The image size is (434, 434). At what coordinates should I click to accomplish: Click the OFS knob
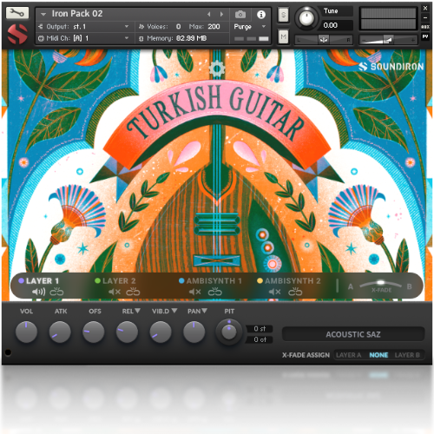[x=94, y=332]
